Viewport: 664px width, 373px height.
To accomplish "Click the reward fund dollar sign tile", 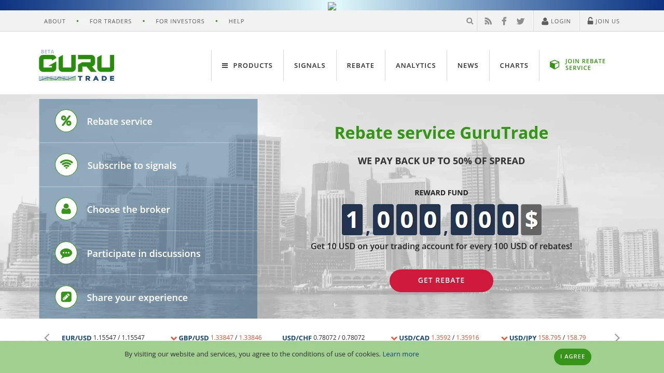I will coord(531,220).
